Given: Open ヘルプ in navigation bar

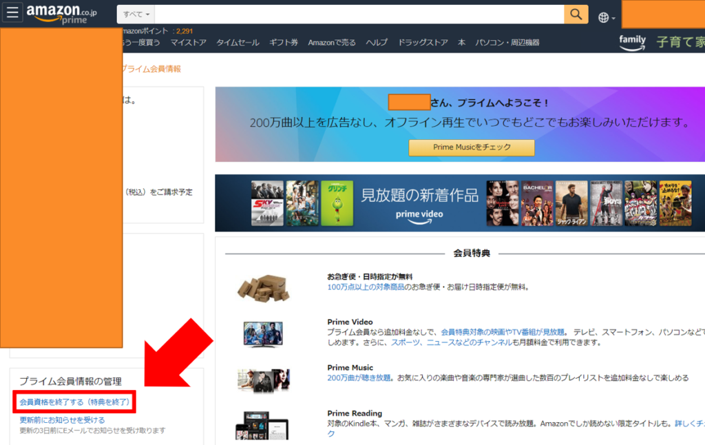Looking at the screenshot, I should pyautogui.click(x=377, y=43).
